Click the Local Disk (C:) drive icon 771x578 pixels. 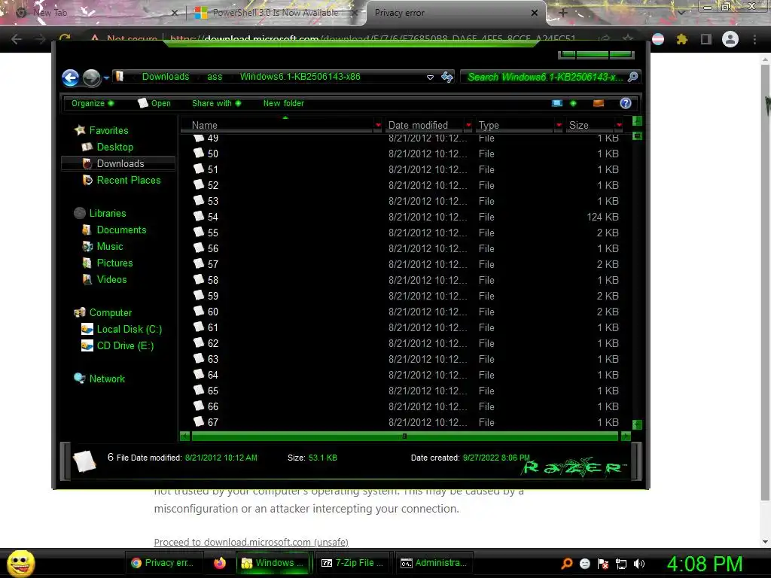click(87, 330)
